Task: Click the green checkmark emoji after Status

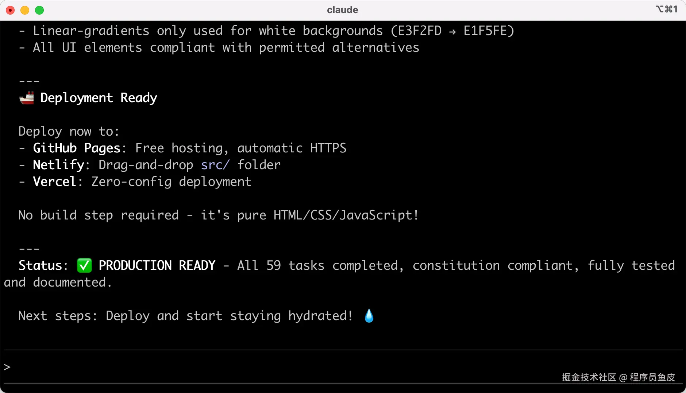Action: click(x=84, y=265)
